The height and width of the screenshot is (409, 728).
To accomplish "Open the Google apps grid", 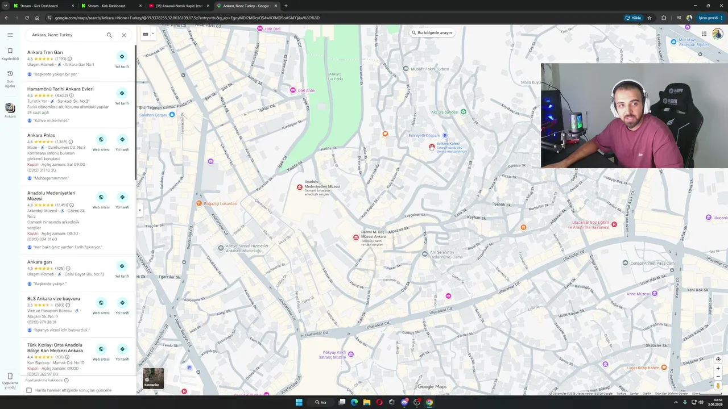I will click(x=704, y=34).
